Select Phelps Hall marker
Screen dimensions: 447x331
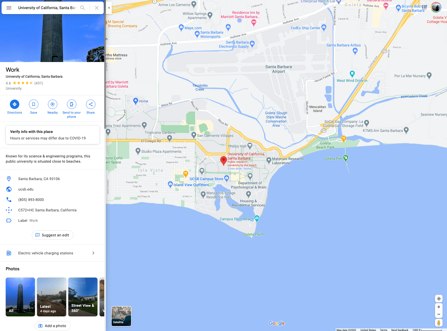click(x=250, y=146)
